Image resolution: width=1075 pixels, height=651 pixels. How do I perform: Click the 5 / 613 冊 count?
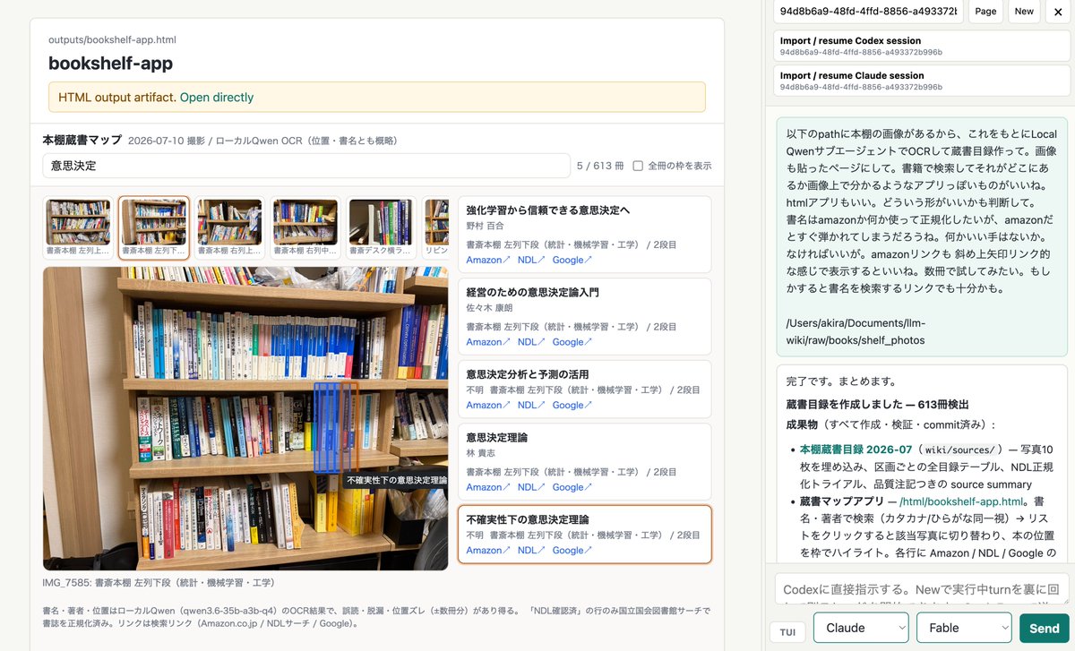(600, 166)
